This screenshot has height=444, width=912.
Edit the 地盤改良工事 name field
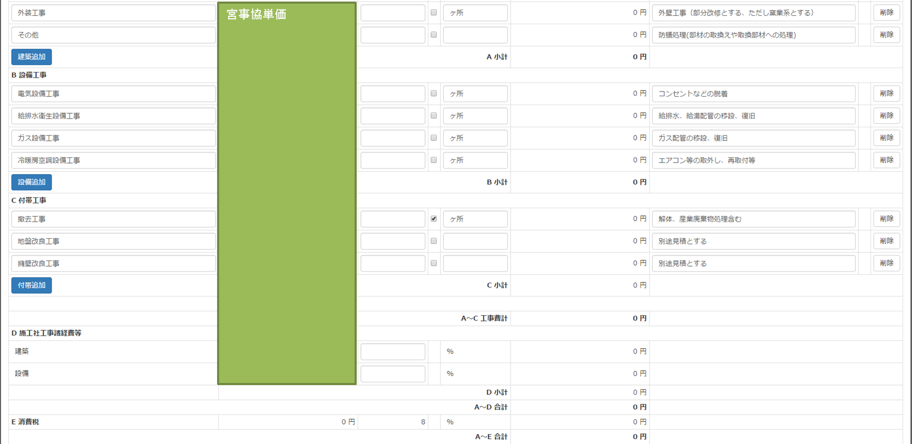click(113, 241)
